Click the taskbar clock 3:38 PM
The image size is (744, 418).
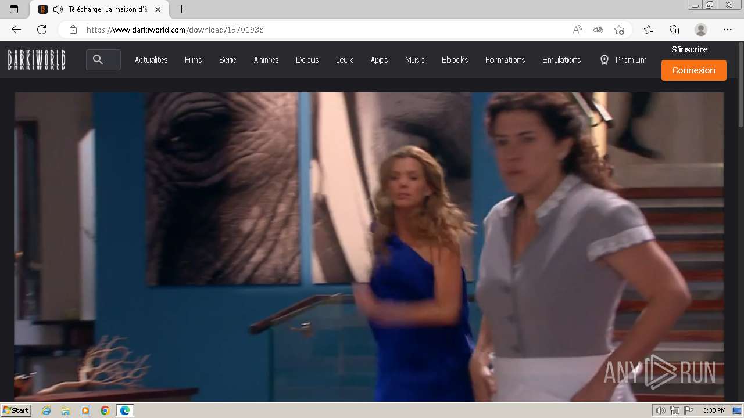[714, 410]
